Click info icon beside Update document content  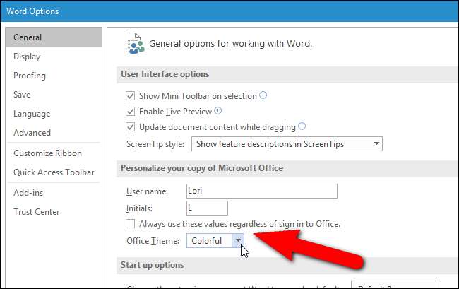302,126
